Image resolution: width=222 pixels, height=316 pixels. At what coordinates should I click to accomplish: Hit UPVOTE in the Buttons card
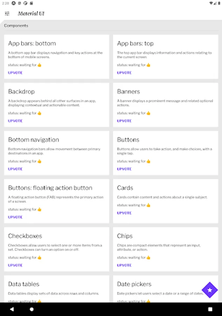(124, 169)
